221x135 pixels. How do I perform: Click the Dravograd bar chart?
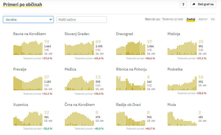[130, 48]
